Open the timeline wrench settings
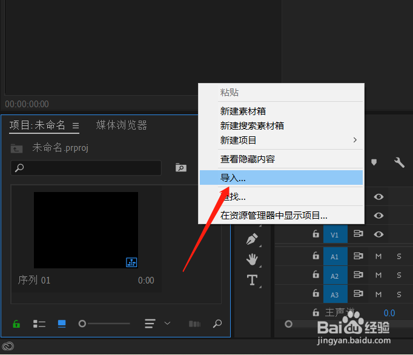 399,162
